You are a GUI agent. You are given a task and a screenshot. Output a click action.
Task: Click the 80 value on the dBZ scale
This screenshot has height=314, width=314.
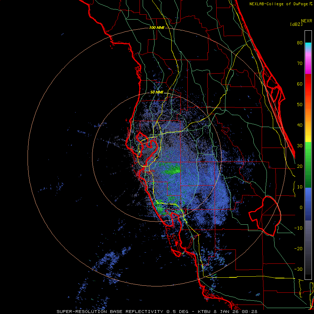point(300,43)
